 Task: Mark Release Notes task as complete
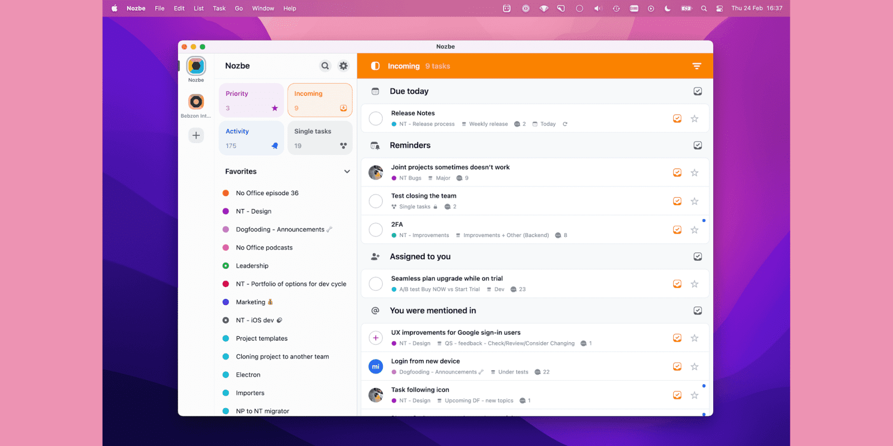(x=376, y=119)
